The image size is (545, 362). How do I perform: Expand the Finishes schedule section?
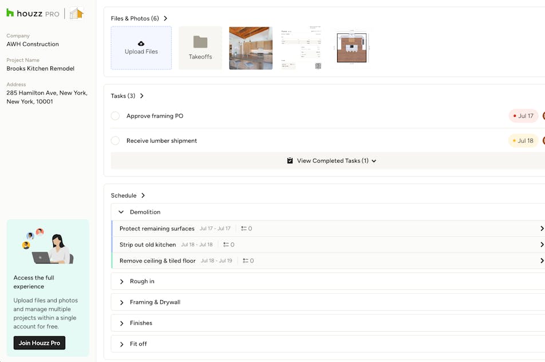[x=121, y=323]
